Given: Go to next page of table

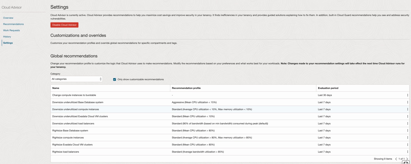Looking at the screenshot, I should tap(407, 159).
